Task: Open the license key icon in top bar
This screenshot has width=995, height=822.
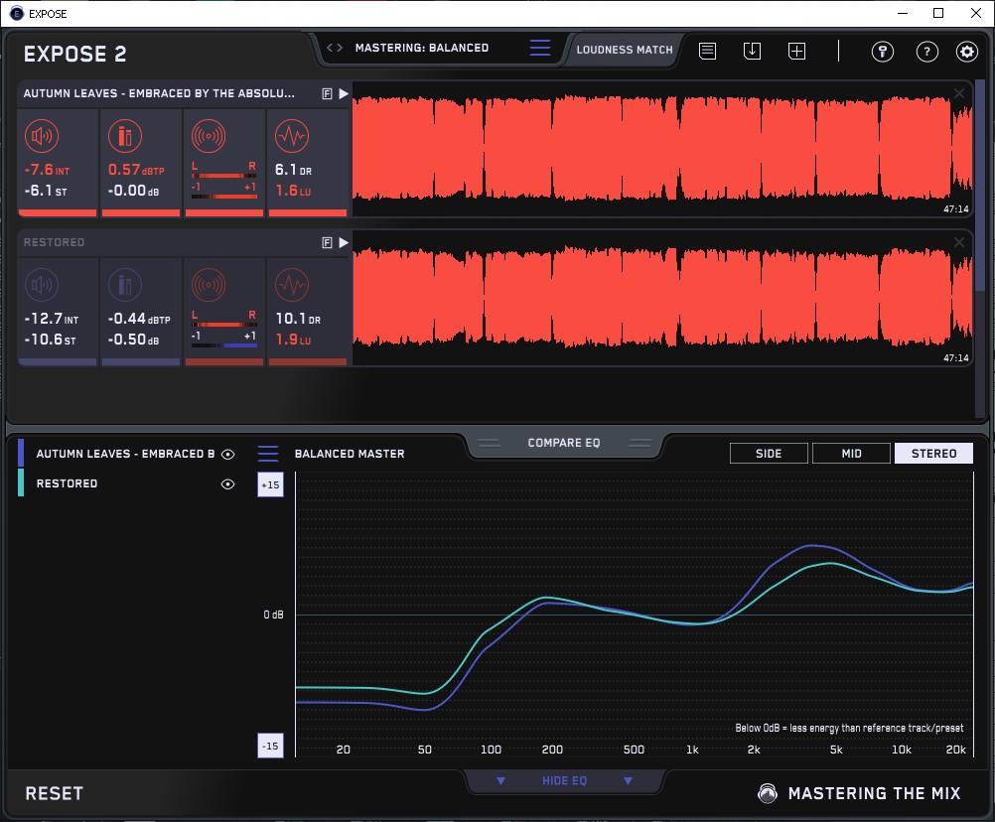Action: tap(882, 52)
